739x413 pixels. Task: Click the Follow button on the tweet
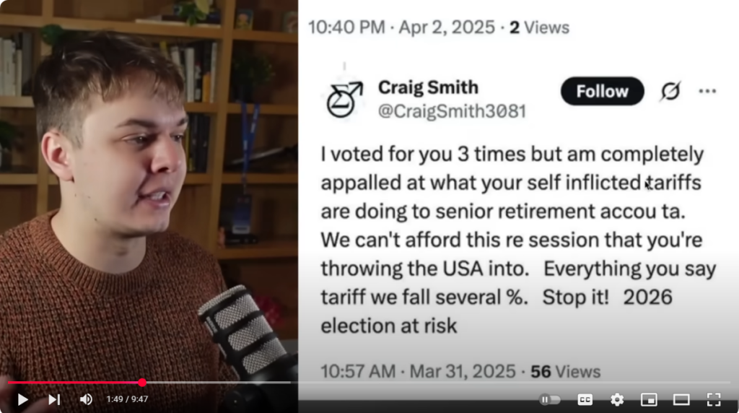pyautogui.click(x=602, y=92)
